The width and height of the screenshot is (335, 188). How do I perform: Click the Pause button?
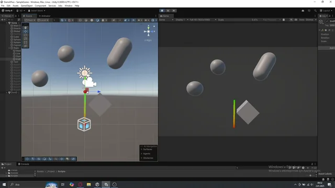[x=168, y=10]
